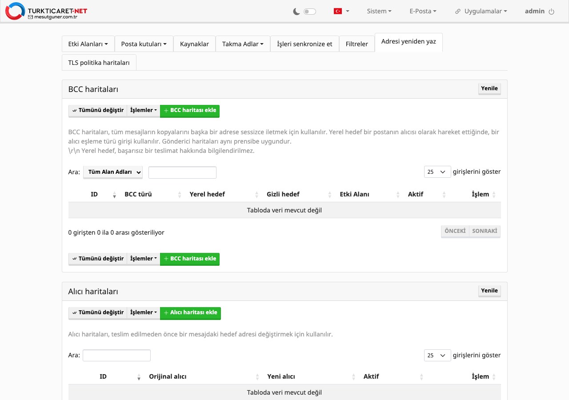
Task: Expand the Posta kutuları tab dropdown
Action: tap(144, 44)
